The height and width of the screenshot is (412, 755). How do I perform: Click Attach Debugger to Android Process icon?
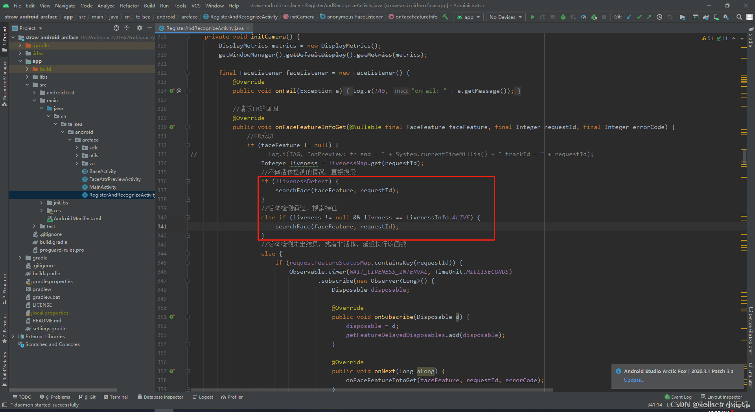point(594,17)
